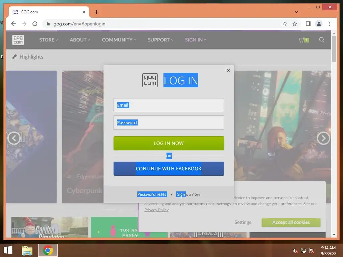Open the Chrome profile avatar

319,24
